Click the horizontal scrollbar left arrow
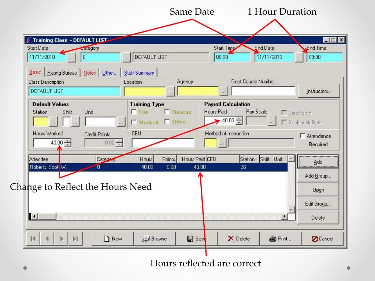The height and width of the screenshot is (281, 375). 34,216
